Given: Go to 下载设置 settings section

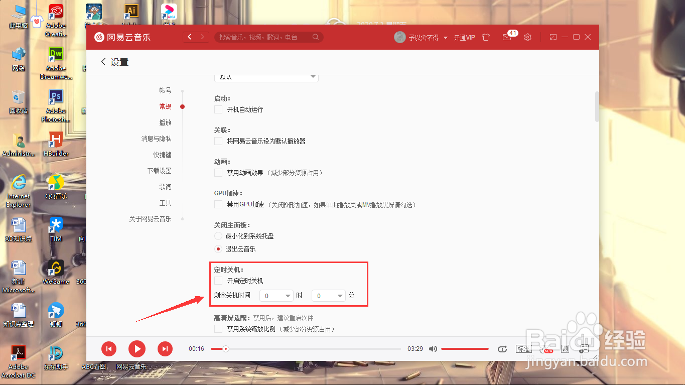Looking at the screenshot, I should tap(159, 171).
